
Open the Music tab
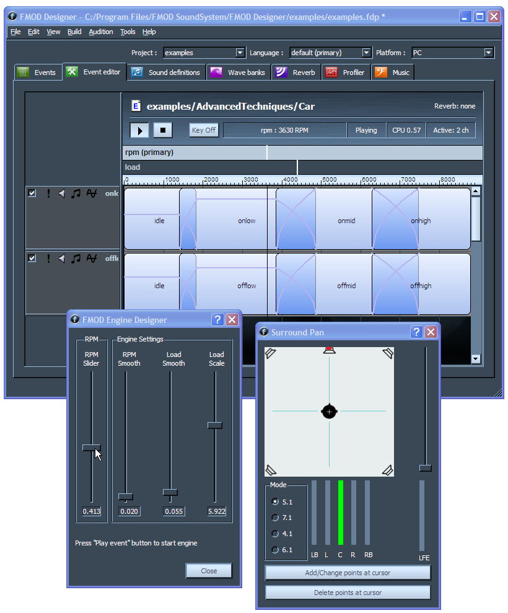392,73
